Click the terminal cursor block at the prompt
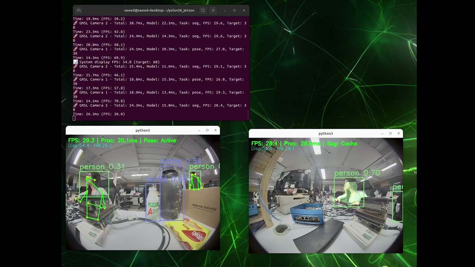 (74, 118)
